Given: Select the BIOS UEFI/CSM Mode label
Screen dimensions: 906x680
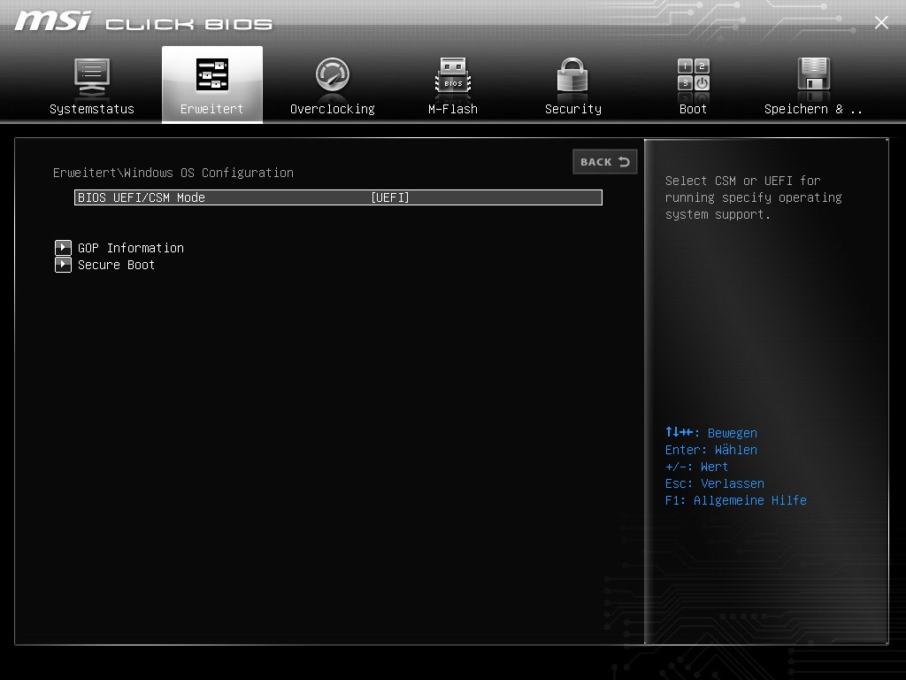Looking at the screenshot, I should [142, 197].
